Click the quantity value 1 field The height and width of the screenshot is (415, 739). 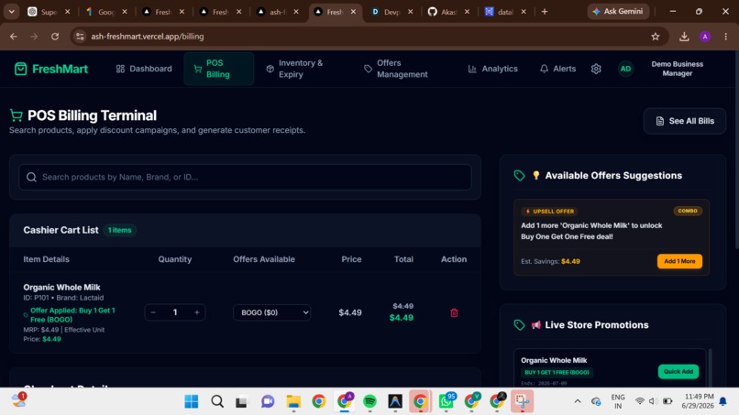(x=175, y=312)
